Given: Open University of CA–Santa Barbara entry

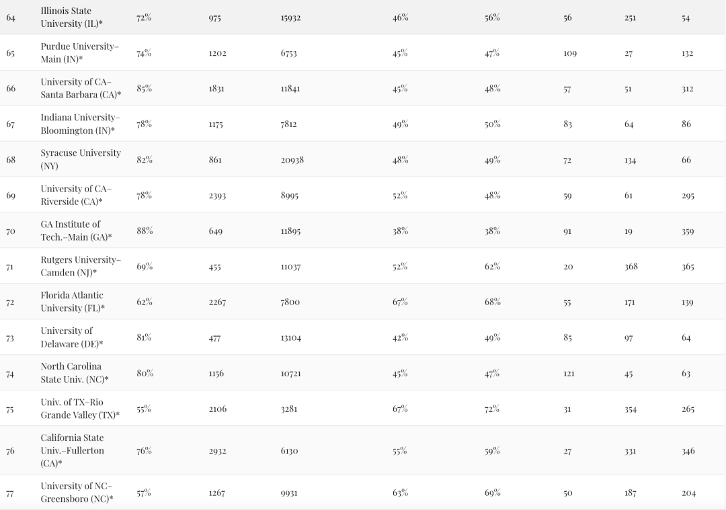Looking at the screenshot, I should pos(81,89).
